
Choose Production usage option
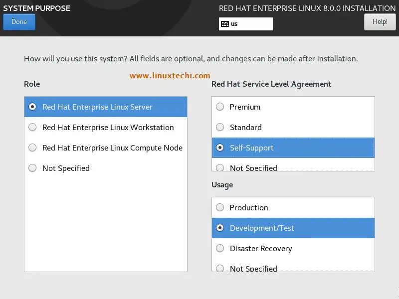293,207
